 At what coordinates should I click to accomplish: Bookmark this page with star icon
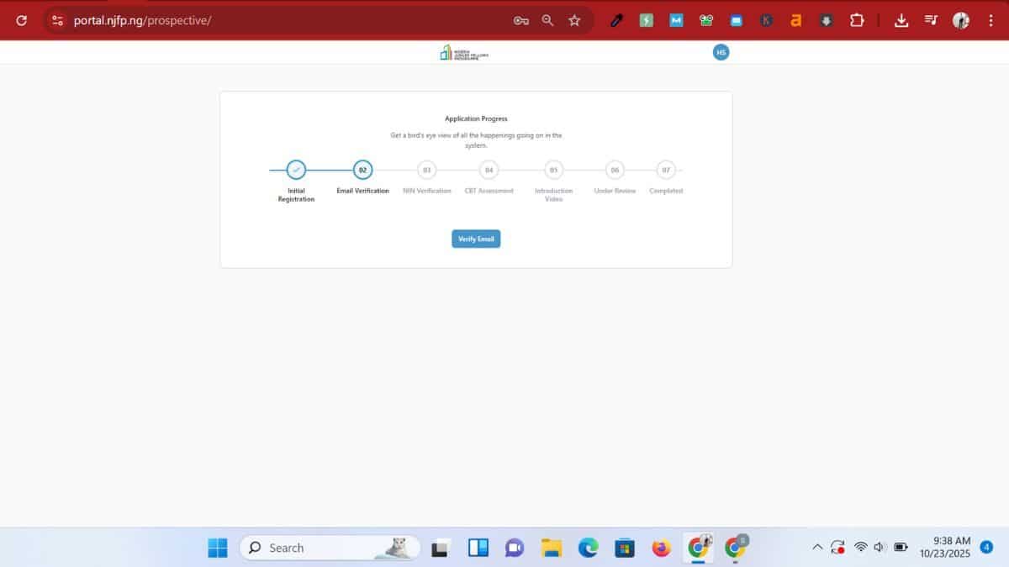coord(574,20)
